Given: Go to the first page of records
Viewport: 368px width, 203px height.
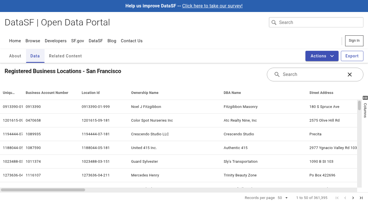Looking at the screenshot, I should 337,198.
